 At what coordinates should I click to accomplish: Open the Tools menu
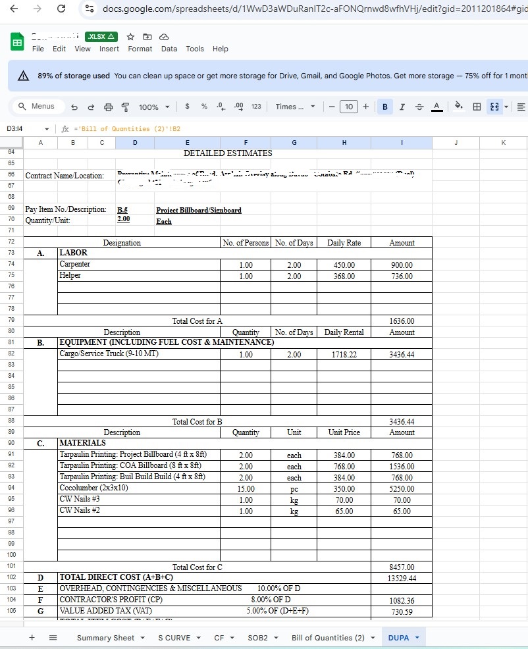(195, 49)
